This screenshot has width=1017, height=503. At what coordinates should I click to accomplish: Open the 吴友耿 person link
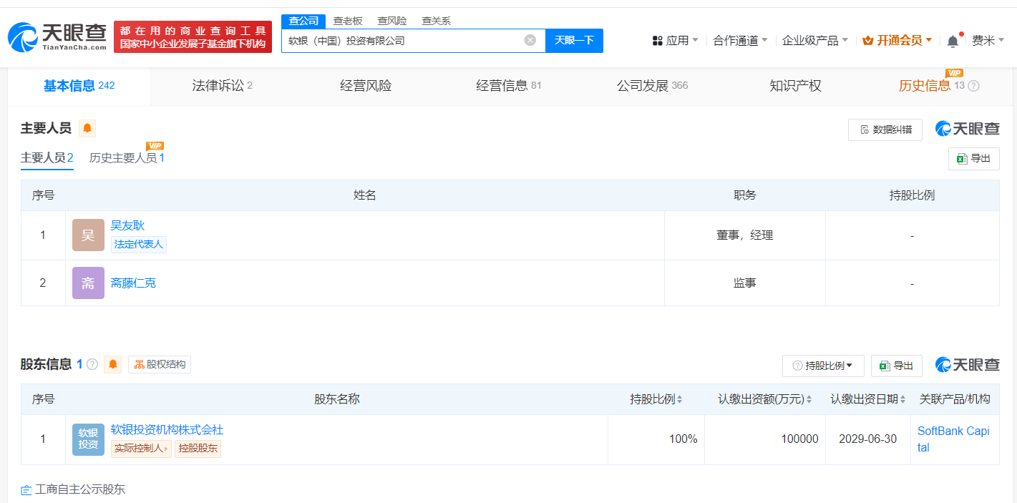click(127, 225)
